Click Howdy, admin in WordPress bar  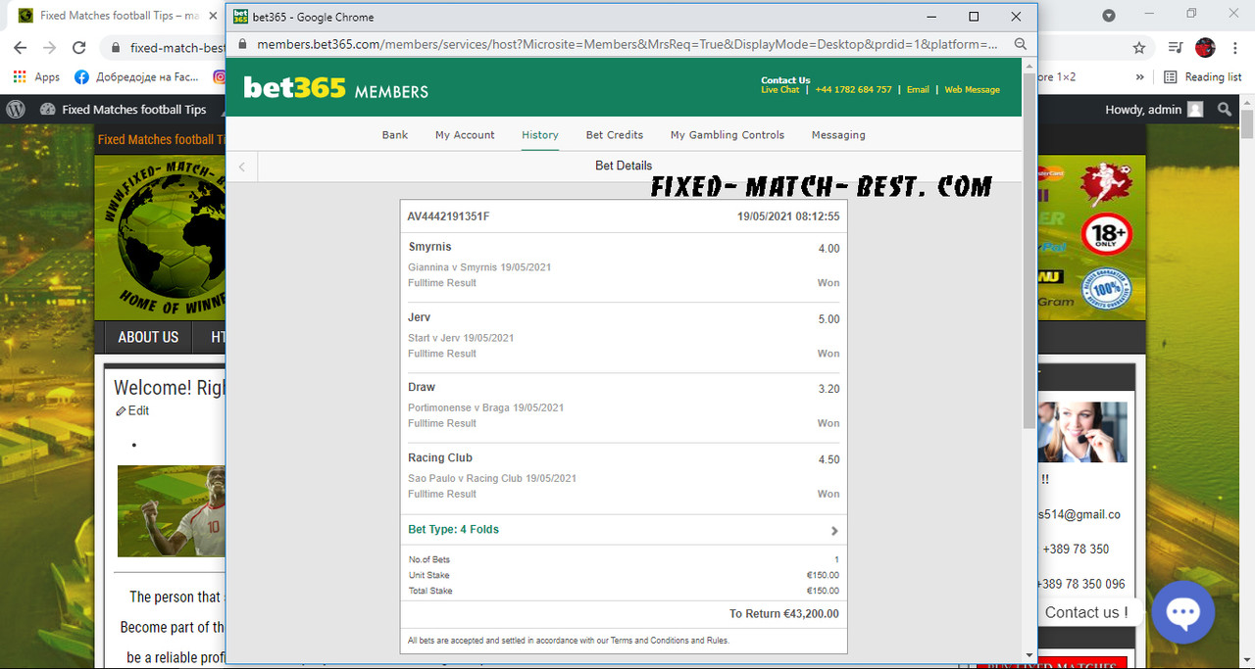[1144, 110]
